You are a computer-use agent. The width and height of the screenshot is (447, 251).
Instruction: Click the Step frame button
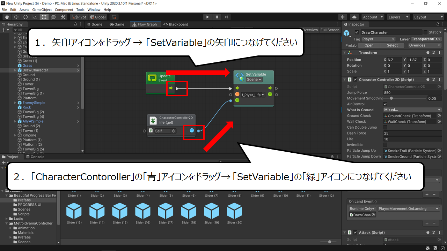point(226,17)
